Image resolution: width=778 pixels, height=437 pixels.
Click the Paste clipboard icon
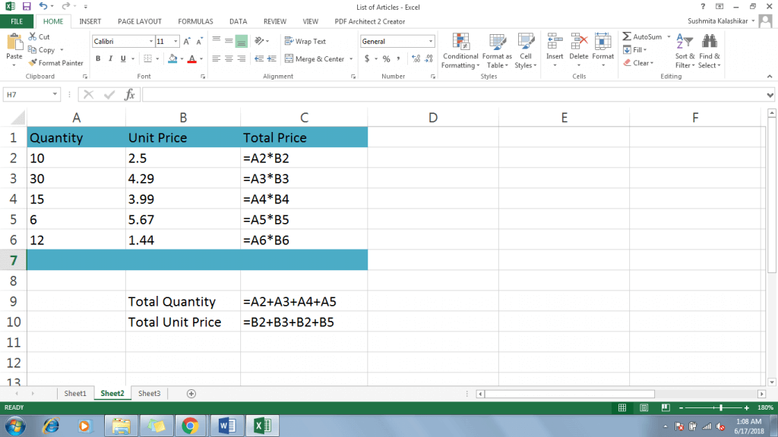pyautogui.click(x=14, y=42)
